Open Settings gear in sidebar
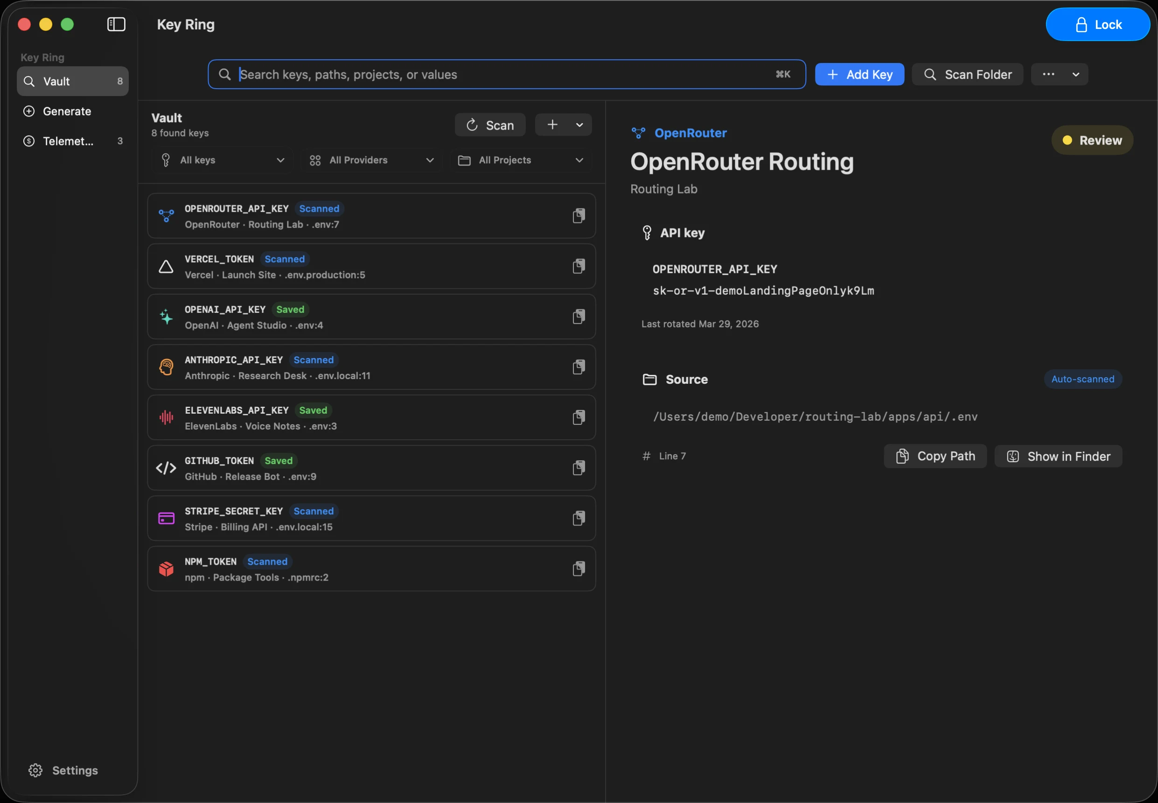The width and height of the screenshot is (1158, 803). (x=35, y=770)
